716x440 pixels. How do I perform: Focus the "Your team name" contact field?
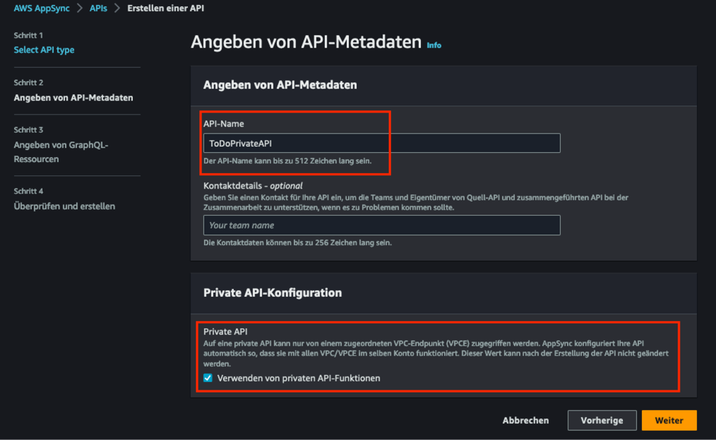(x=381, y=225)
